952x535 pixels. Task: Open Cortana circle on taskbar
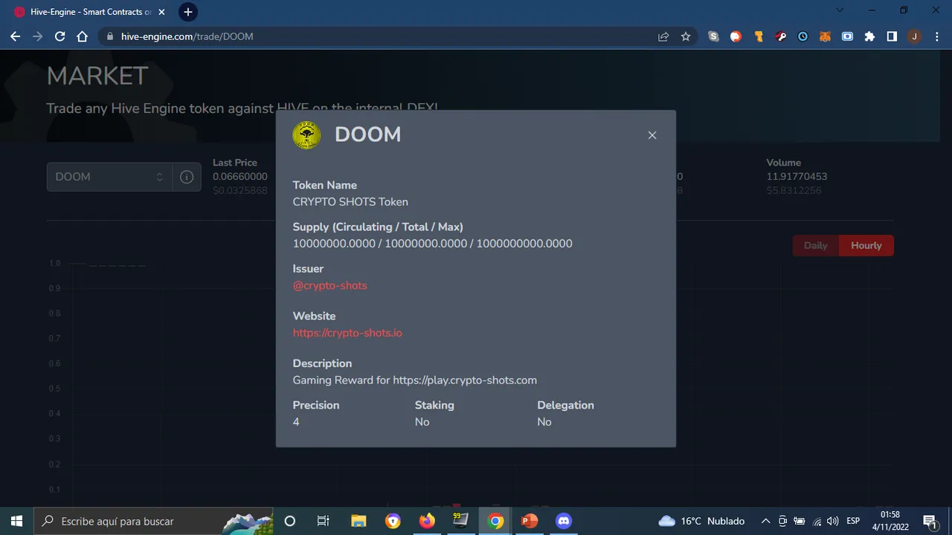pyautogui.click(x=290, y=521)
